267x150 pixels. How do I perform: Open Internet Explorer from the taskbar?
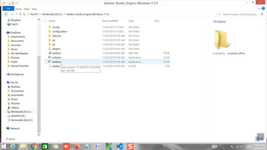click(x=13, y=146)
